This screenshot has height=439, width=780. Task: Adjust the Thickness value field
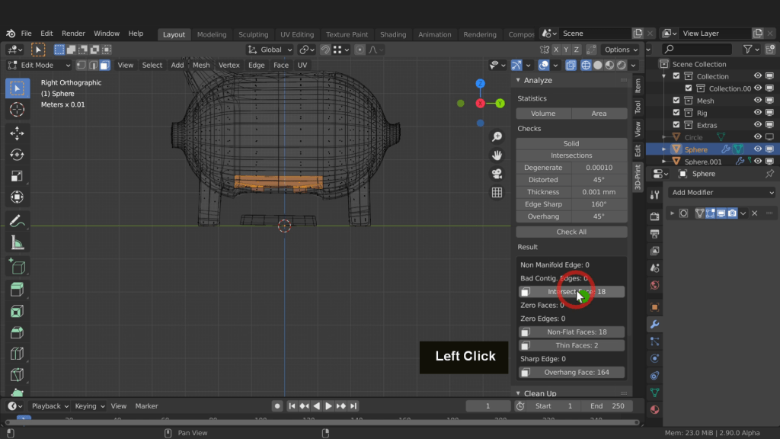coord(599,192)
